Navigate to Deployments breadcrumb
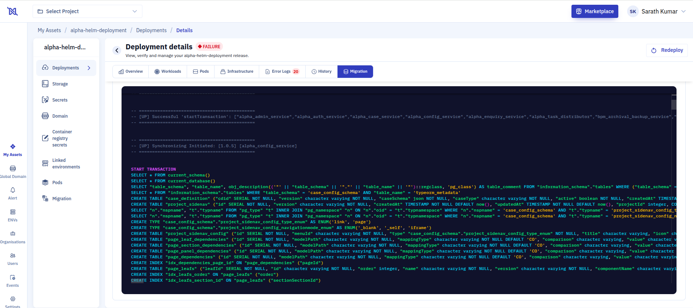This screenshot has width=693, height=308. (x=151, y=30)
